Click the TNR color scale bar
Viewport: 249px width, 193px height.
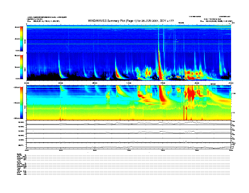22,103
